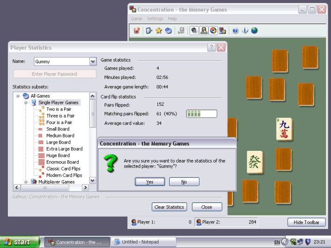Click the Multiplayer Games tree icon
331x248 pixels.
pos(33,182)
